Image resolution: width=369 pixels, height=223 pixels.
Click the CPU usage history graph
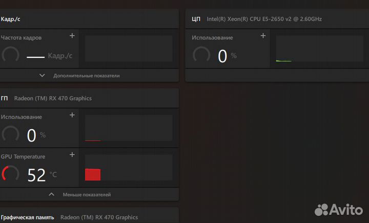click(x=319, y=49)
